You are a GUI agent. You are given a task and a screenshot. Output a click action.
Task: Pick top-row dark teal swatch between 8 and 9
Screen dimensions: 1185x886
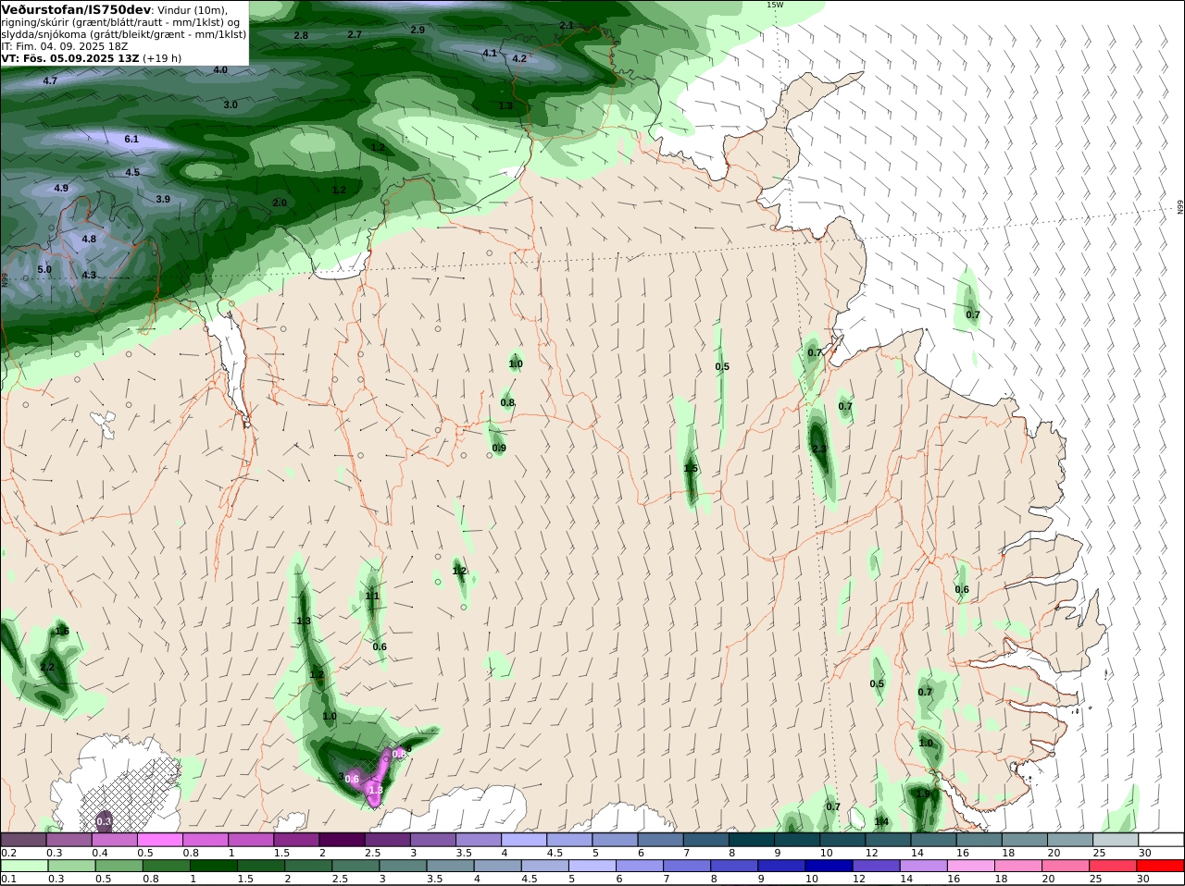point(750,840)
